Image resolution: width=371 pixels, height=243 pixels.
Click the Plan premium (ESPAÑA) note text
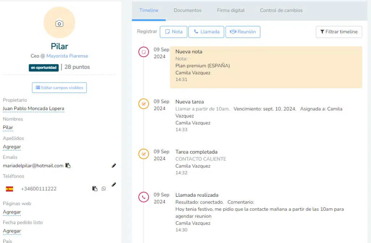(x=203, y=66)
